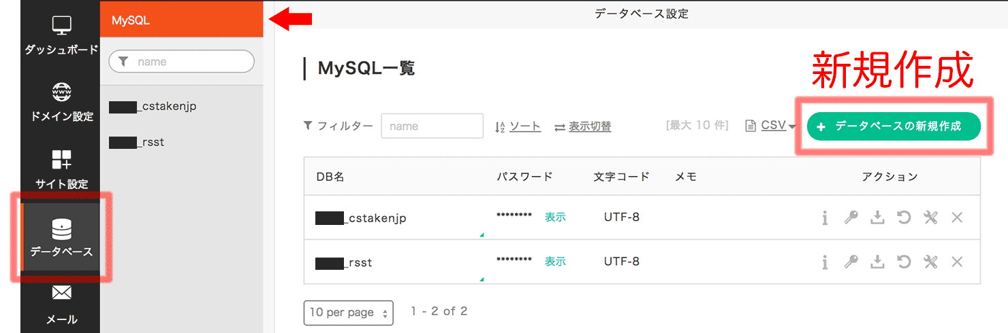Click the CSV document icon
1008x333 pixels.
click(x=751, y=126)
